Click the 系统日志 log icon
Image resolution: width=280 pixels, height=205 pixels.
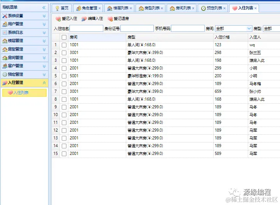[x=5, y=33]
